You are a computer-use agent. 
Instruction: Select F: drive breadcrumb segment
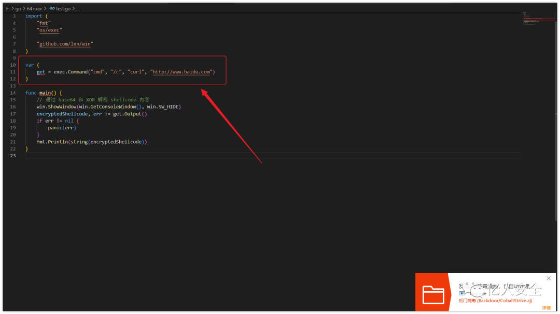8,9
